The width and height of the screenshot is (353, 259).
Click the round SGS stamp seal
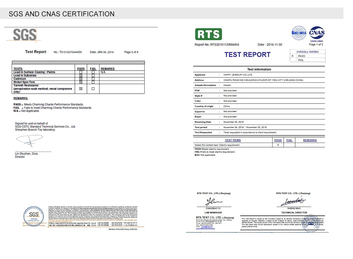point(34,216)
